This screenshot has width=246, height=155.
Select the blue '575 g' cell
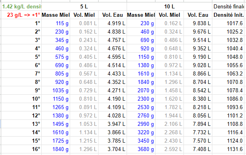tap(56, 57)
